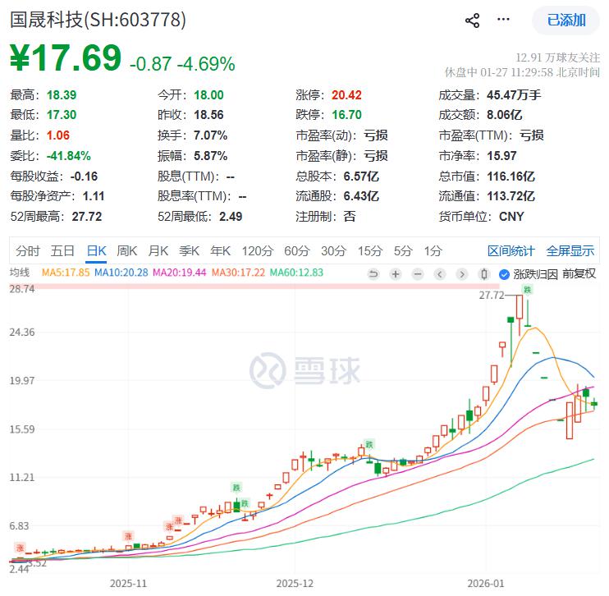Click the candlestick style icon in chart toolbar
Viewport: 609px width, 596px height.
484,273
